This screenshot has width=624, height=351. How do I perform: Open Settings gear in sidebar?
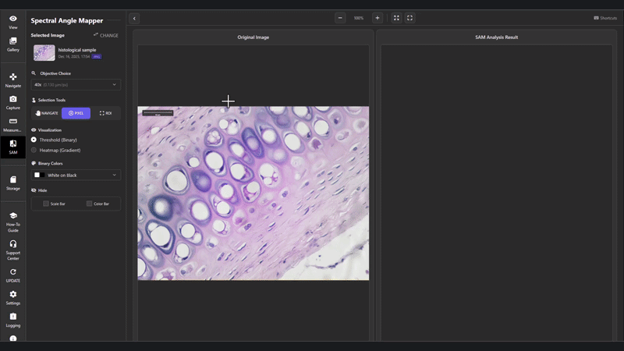[x=13, y=297]
